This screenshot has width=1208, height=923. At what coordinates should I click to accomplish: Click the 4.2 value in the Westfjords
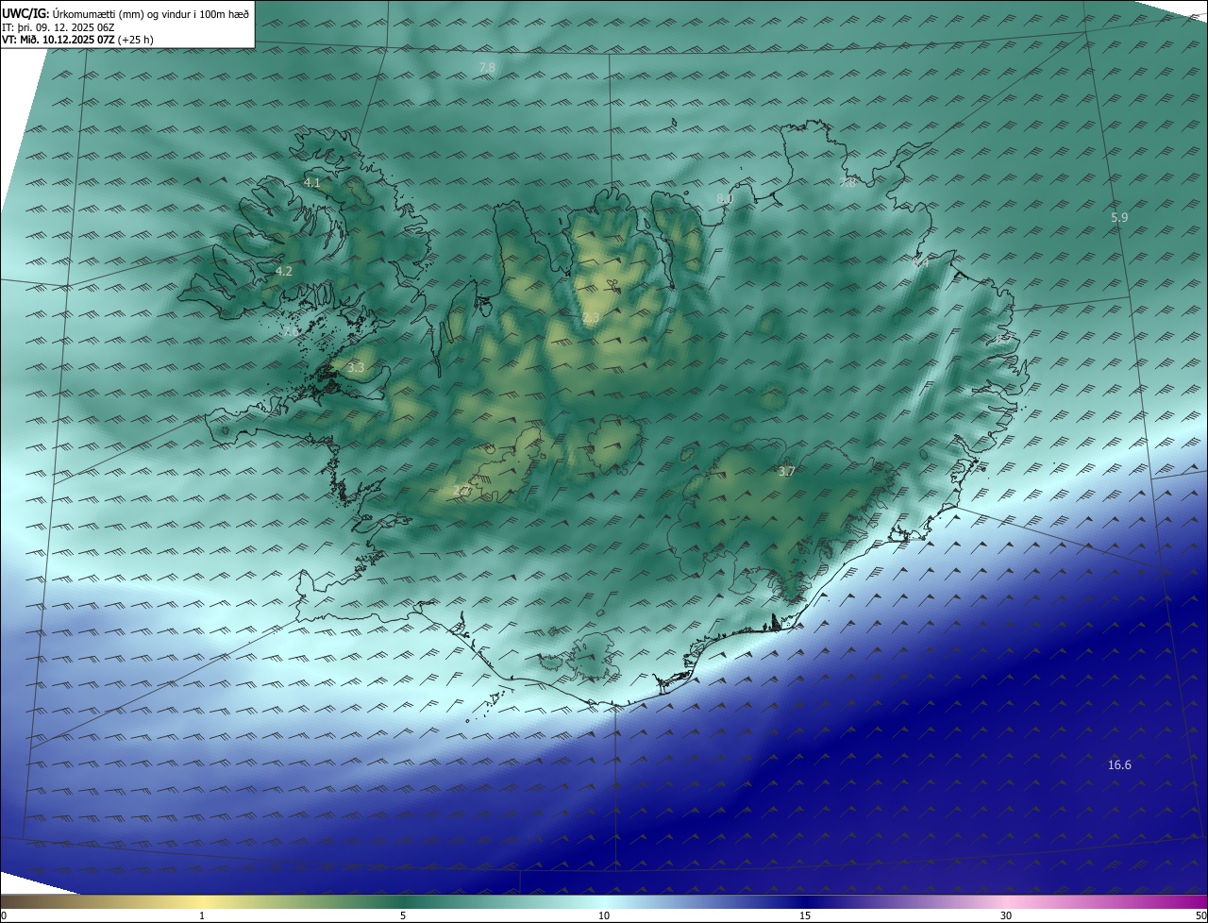283,271
